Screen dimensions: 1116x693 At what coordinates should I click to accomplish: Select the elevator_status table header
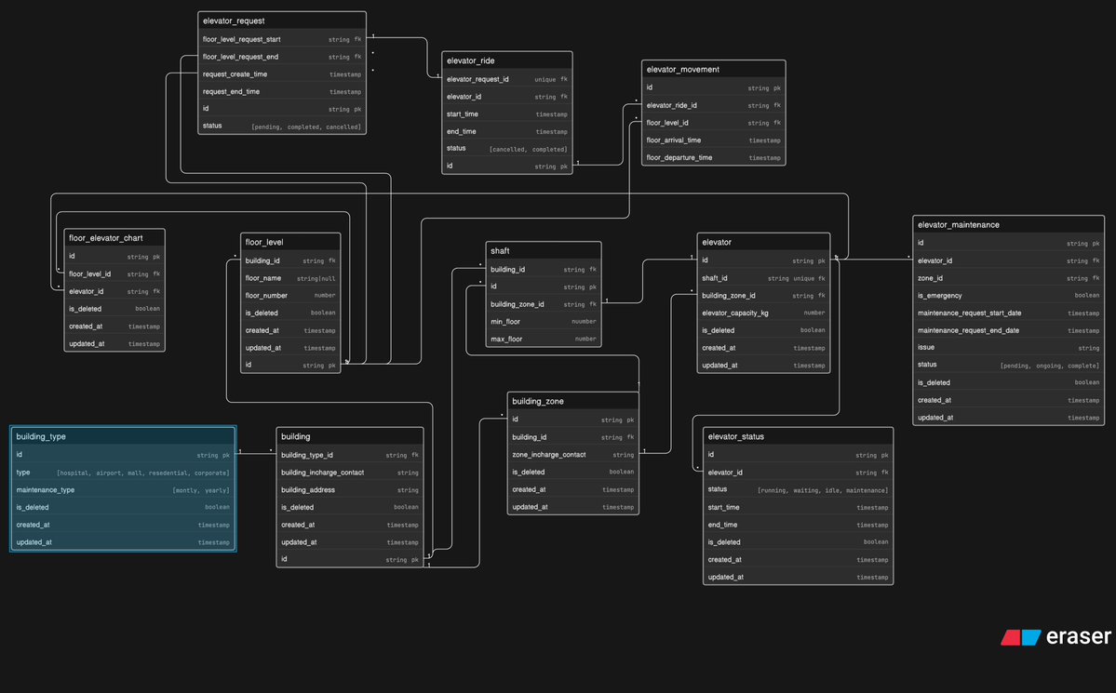(x=798, y=436)
